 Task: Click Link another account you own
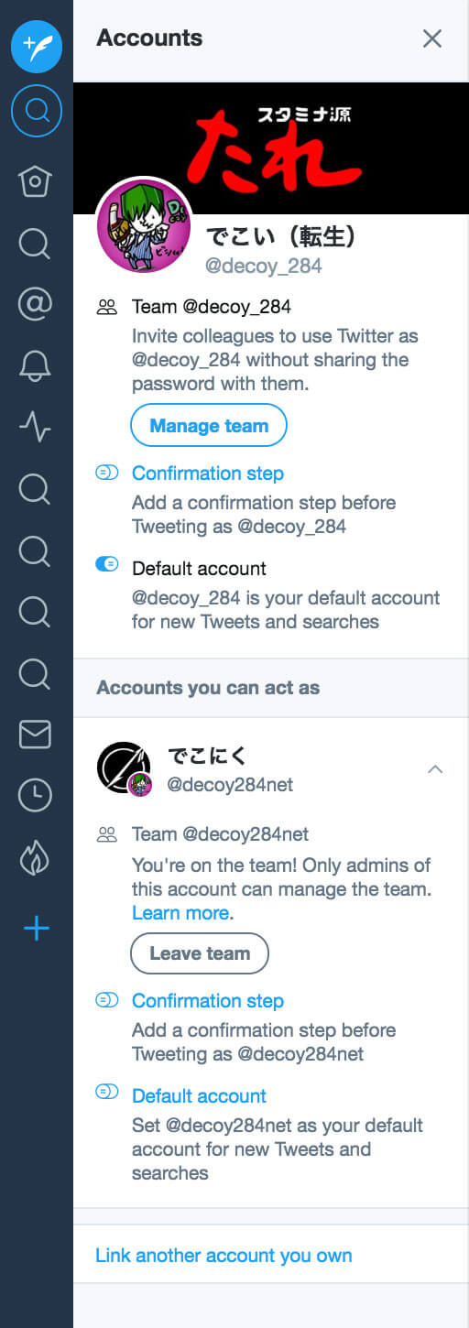point(224,1256)
